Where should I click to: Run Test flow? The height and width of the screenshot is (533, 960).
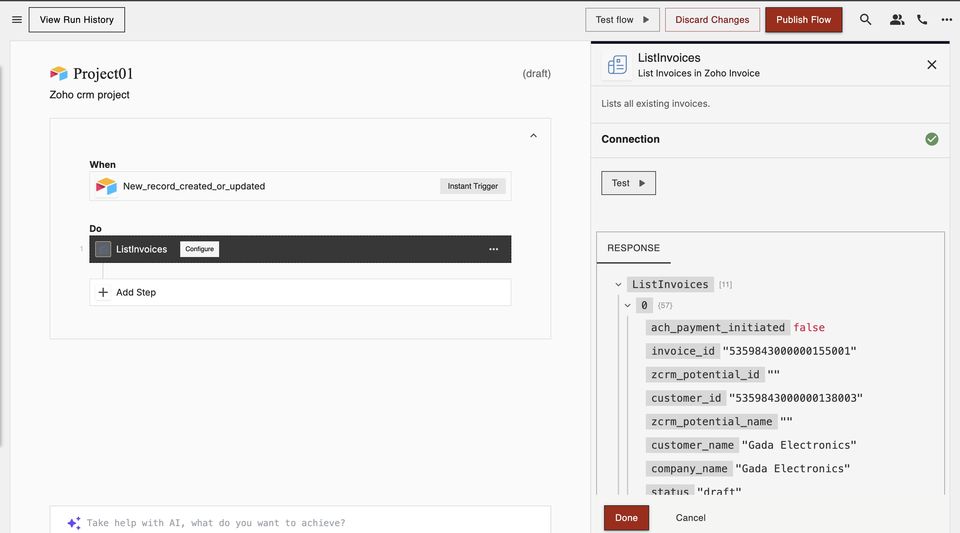622,20
